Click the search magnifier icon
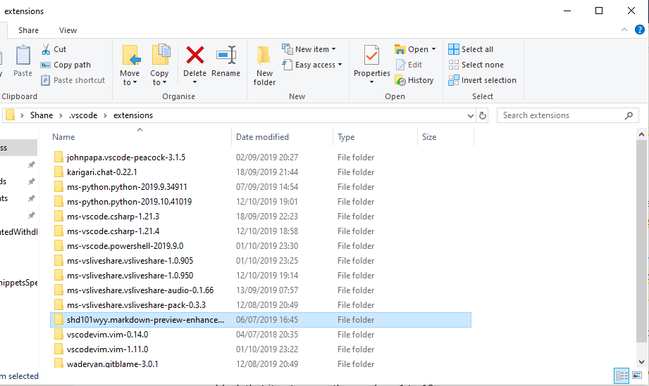Image resolution: width=649 pixels, height=386 pixels. pos(629,115)
